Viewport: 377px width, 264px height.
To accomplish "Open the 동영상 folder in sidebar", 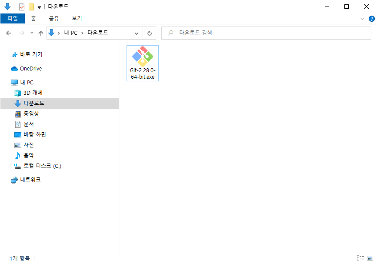I will (27, 114).
